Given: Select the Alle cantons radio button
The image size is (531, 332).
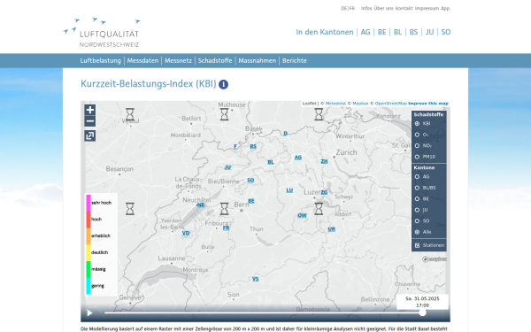Looking at the screenshot, I should (417, 232).
